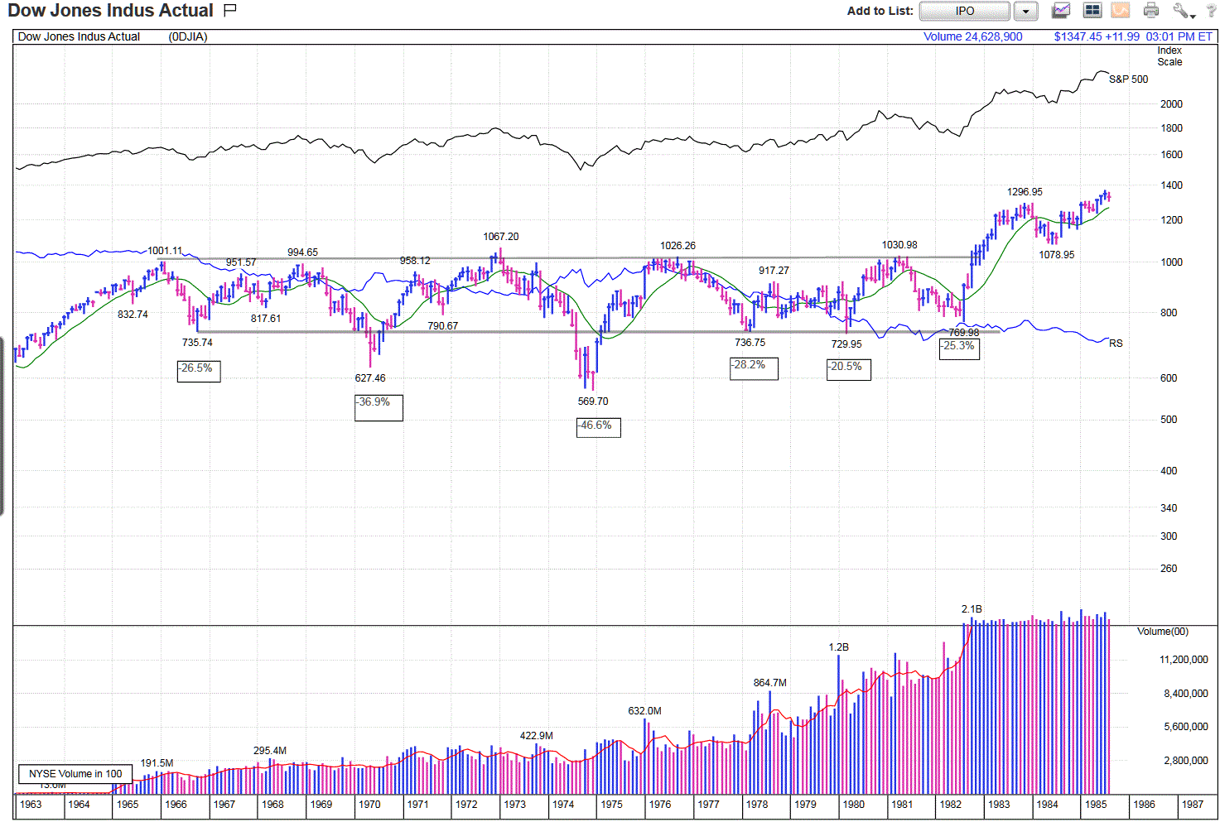Screen dimensions: 1220x822
Task: Click the -28.2% decline box
Action: (x=754, y=368)
